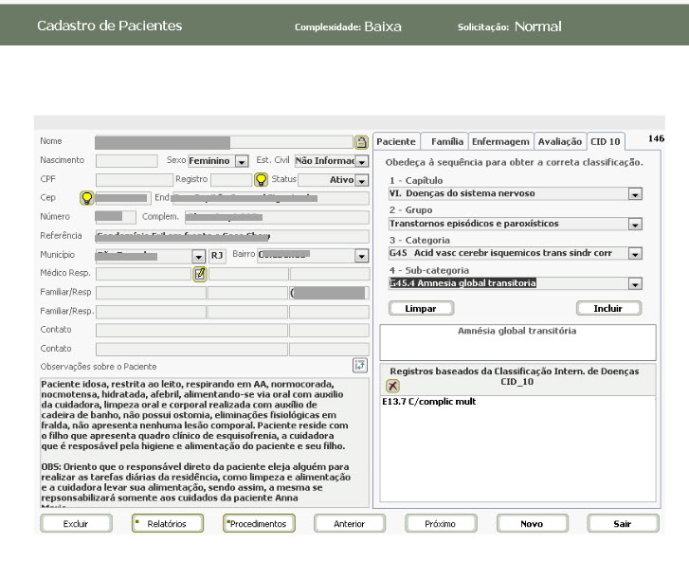Open the notepad icon at Médico Resp.
Image resolution: width=689 pixels, height=579 pixels.
[199, 274]
